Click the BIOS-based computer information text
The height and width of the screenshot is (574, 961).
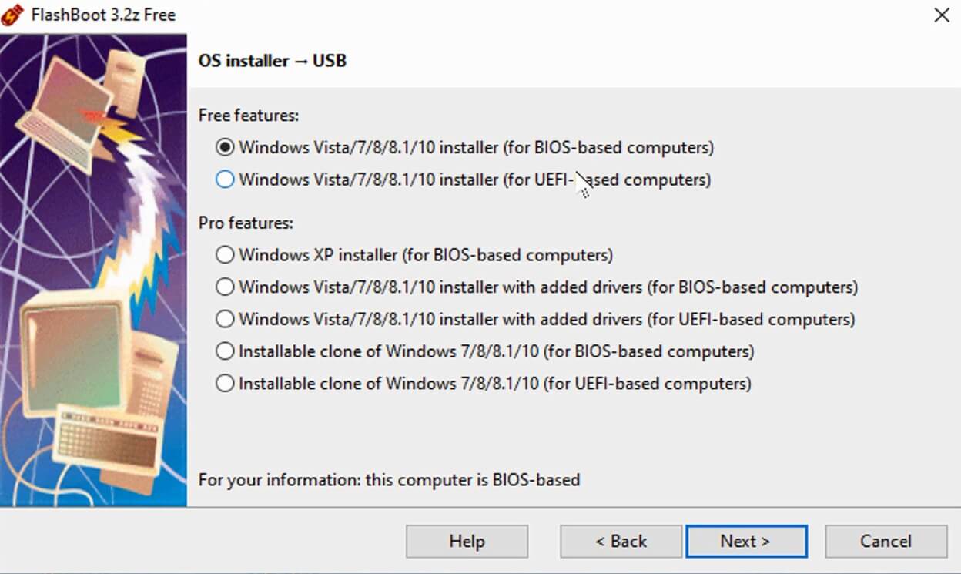tap(389, 480)
